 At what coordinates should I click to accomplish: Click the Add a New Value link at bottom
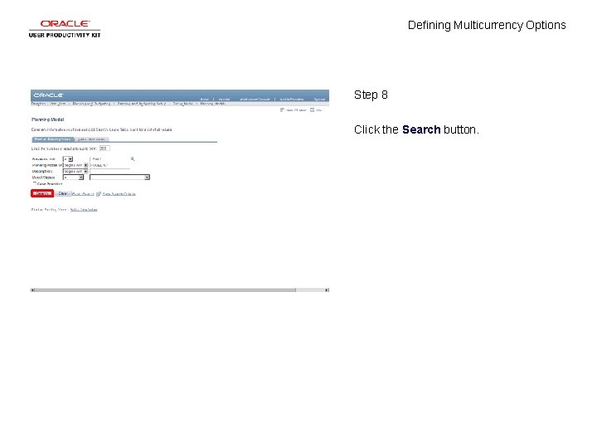(84, 210)
